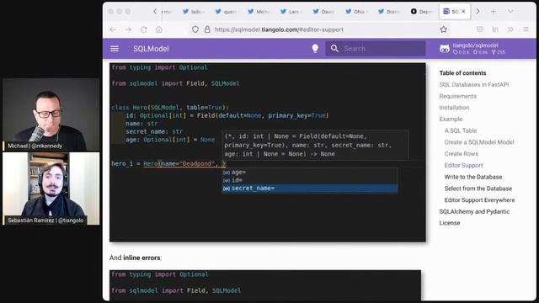
Task: Expand the toolbar overflow chevrons
Action: (510, 29)
